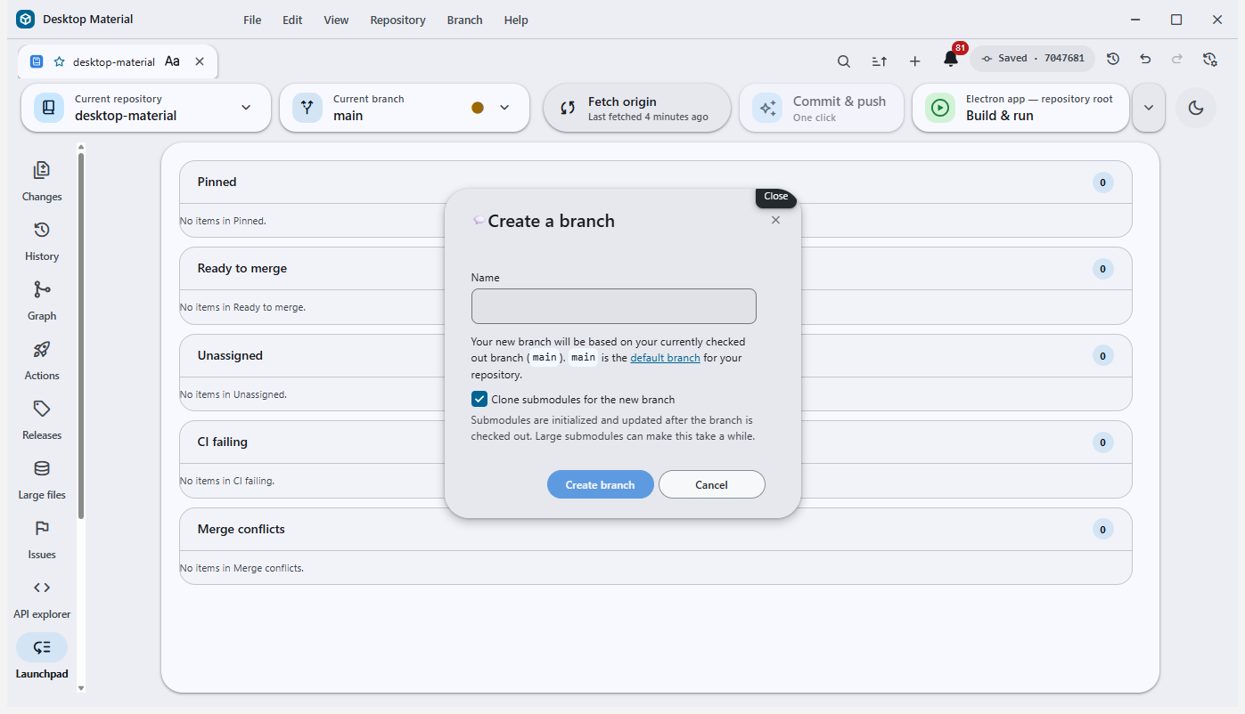Focus the branch Name input field
Viewport: 1245px width, 714px height.
614,306
